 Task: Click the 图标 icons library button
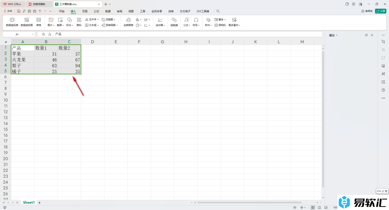[x=79, y=22]
